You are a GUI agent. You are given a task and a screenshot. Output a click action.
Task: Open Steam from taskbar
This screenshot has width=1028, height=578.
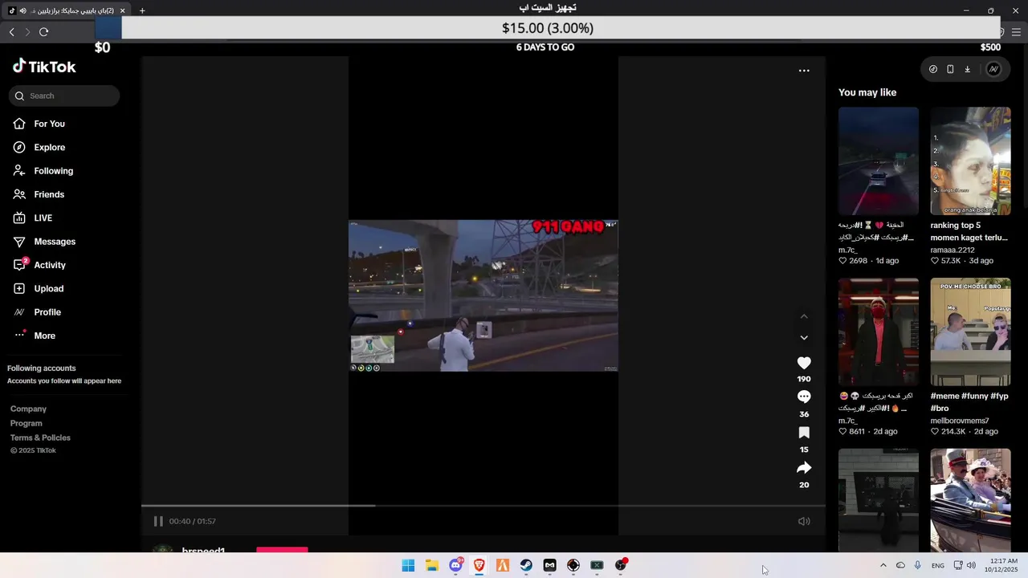pyautogui.click(x=526, y=565)
